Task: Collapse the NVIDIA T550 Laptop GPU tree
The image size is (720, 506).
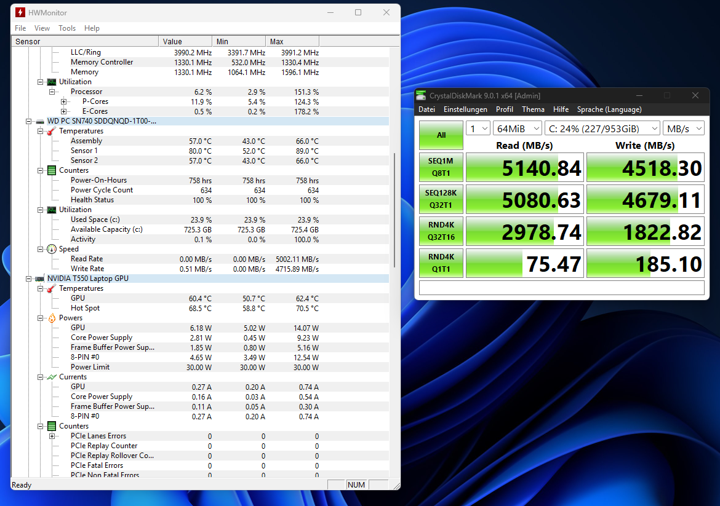Action: 29,278
